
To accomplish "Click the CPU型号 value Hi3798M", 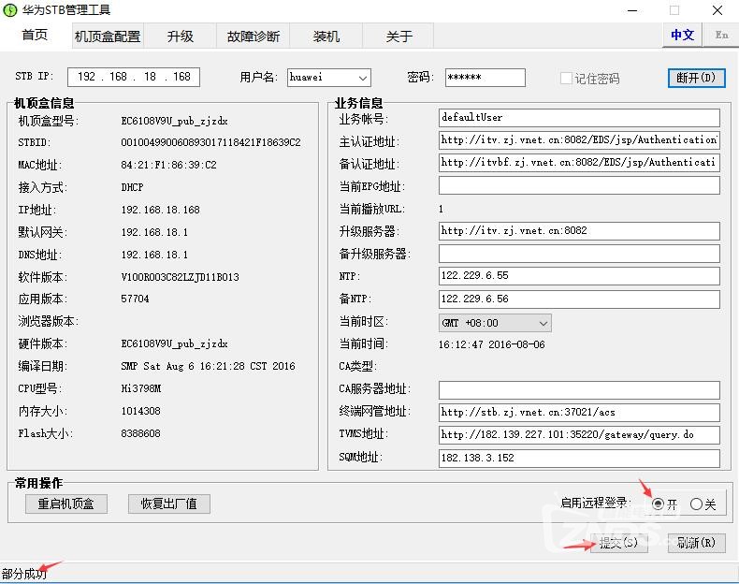I will pos(141,388).
